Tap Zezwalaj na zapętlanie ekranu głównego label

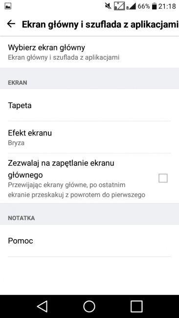pos(61,169)
